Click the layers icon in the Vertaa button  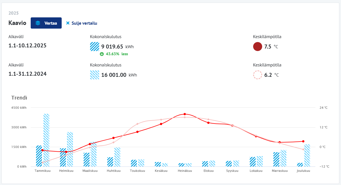pyautogui.click(x=38, y=23)
